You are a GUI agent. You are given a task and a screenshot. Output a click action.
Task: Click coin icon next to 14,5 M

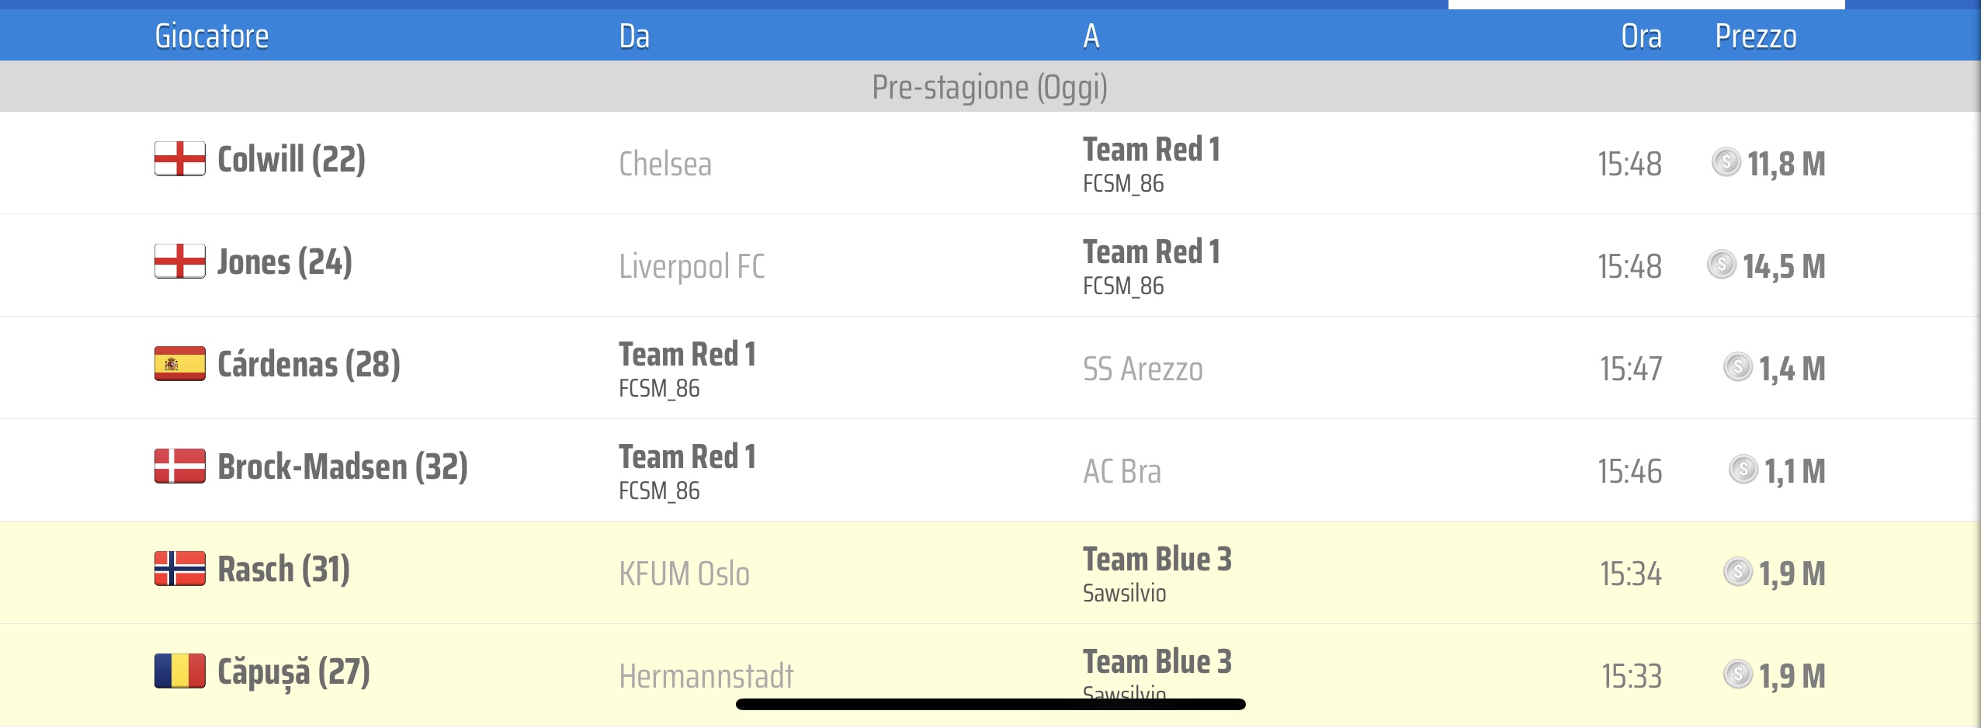click(x=1721, y=265)
